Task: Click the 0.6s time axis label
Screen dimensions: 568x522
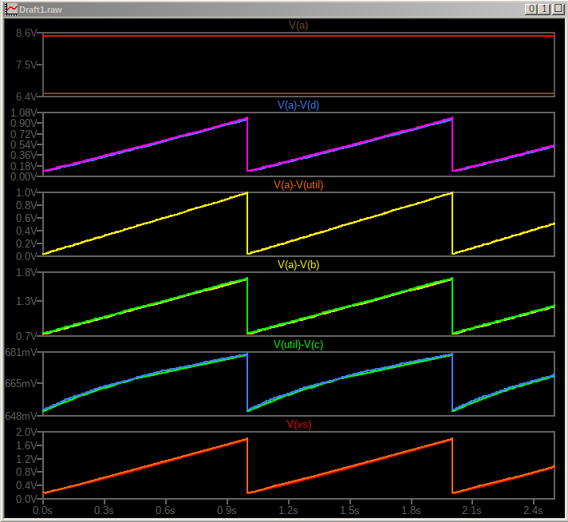Action: [165, 510]
